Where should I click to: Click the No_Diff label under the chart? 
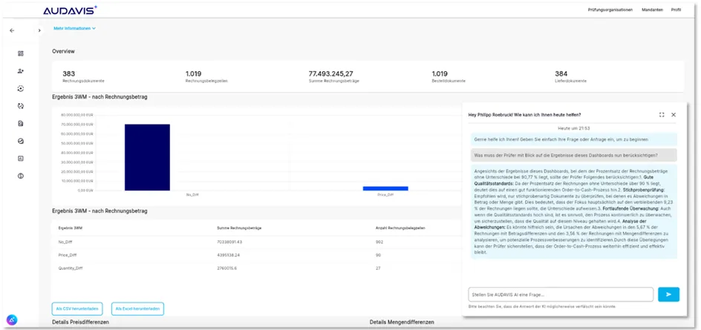pyautogui.click(x=192, y=195)
